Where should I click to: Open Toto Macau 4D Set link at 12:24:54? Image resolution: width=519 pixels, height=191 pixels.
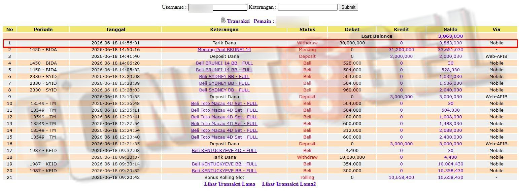pos(224,130)
